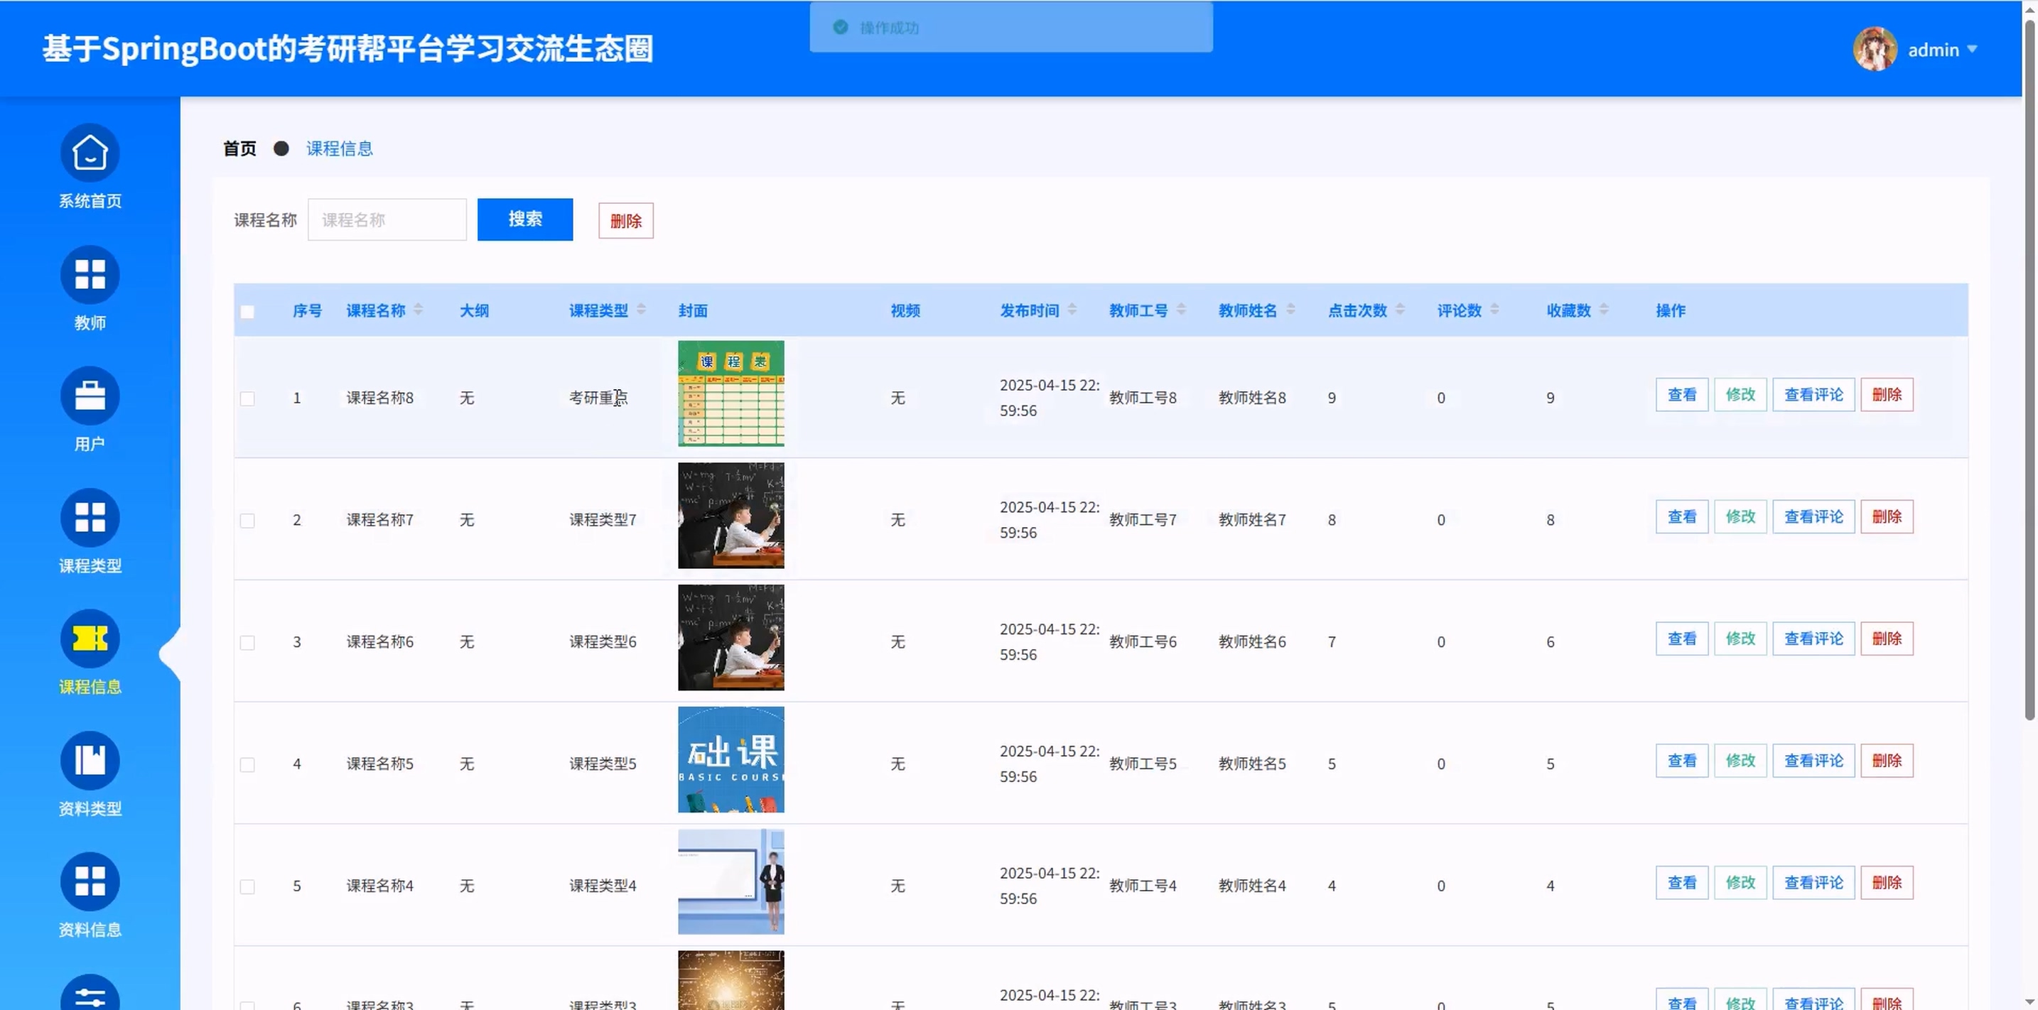Go to 资料信息 sidebar icon

click(x=90, y=881)
